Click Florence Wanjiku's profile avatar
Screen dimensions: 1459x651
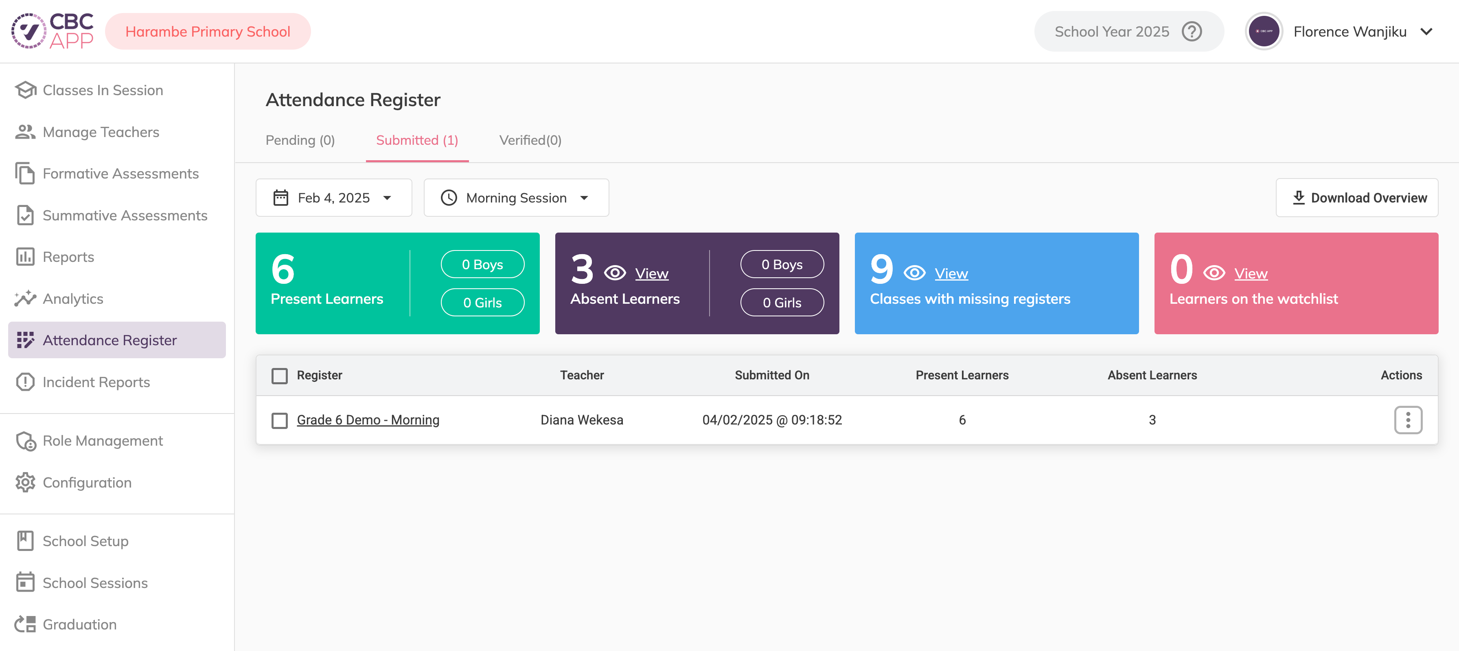[1264, 31]
